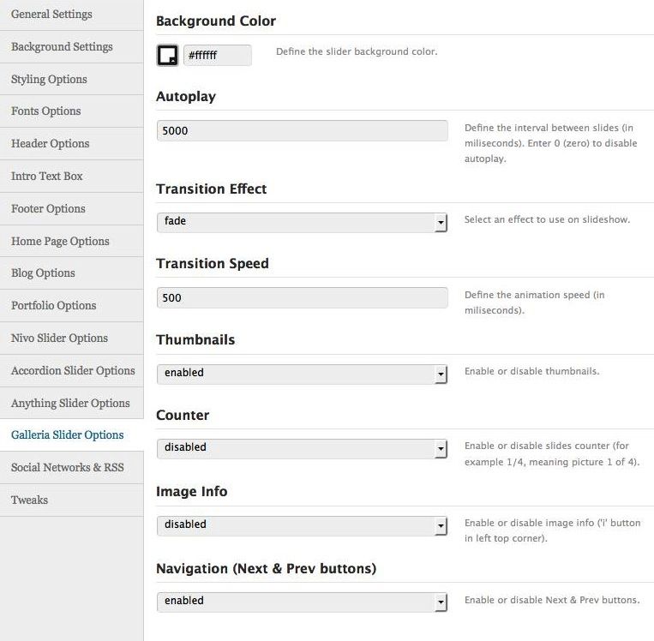Click the background color picker swatch
This screenshot has width=654, height=641.
[x=167, y=56]
